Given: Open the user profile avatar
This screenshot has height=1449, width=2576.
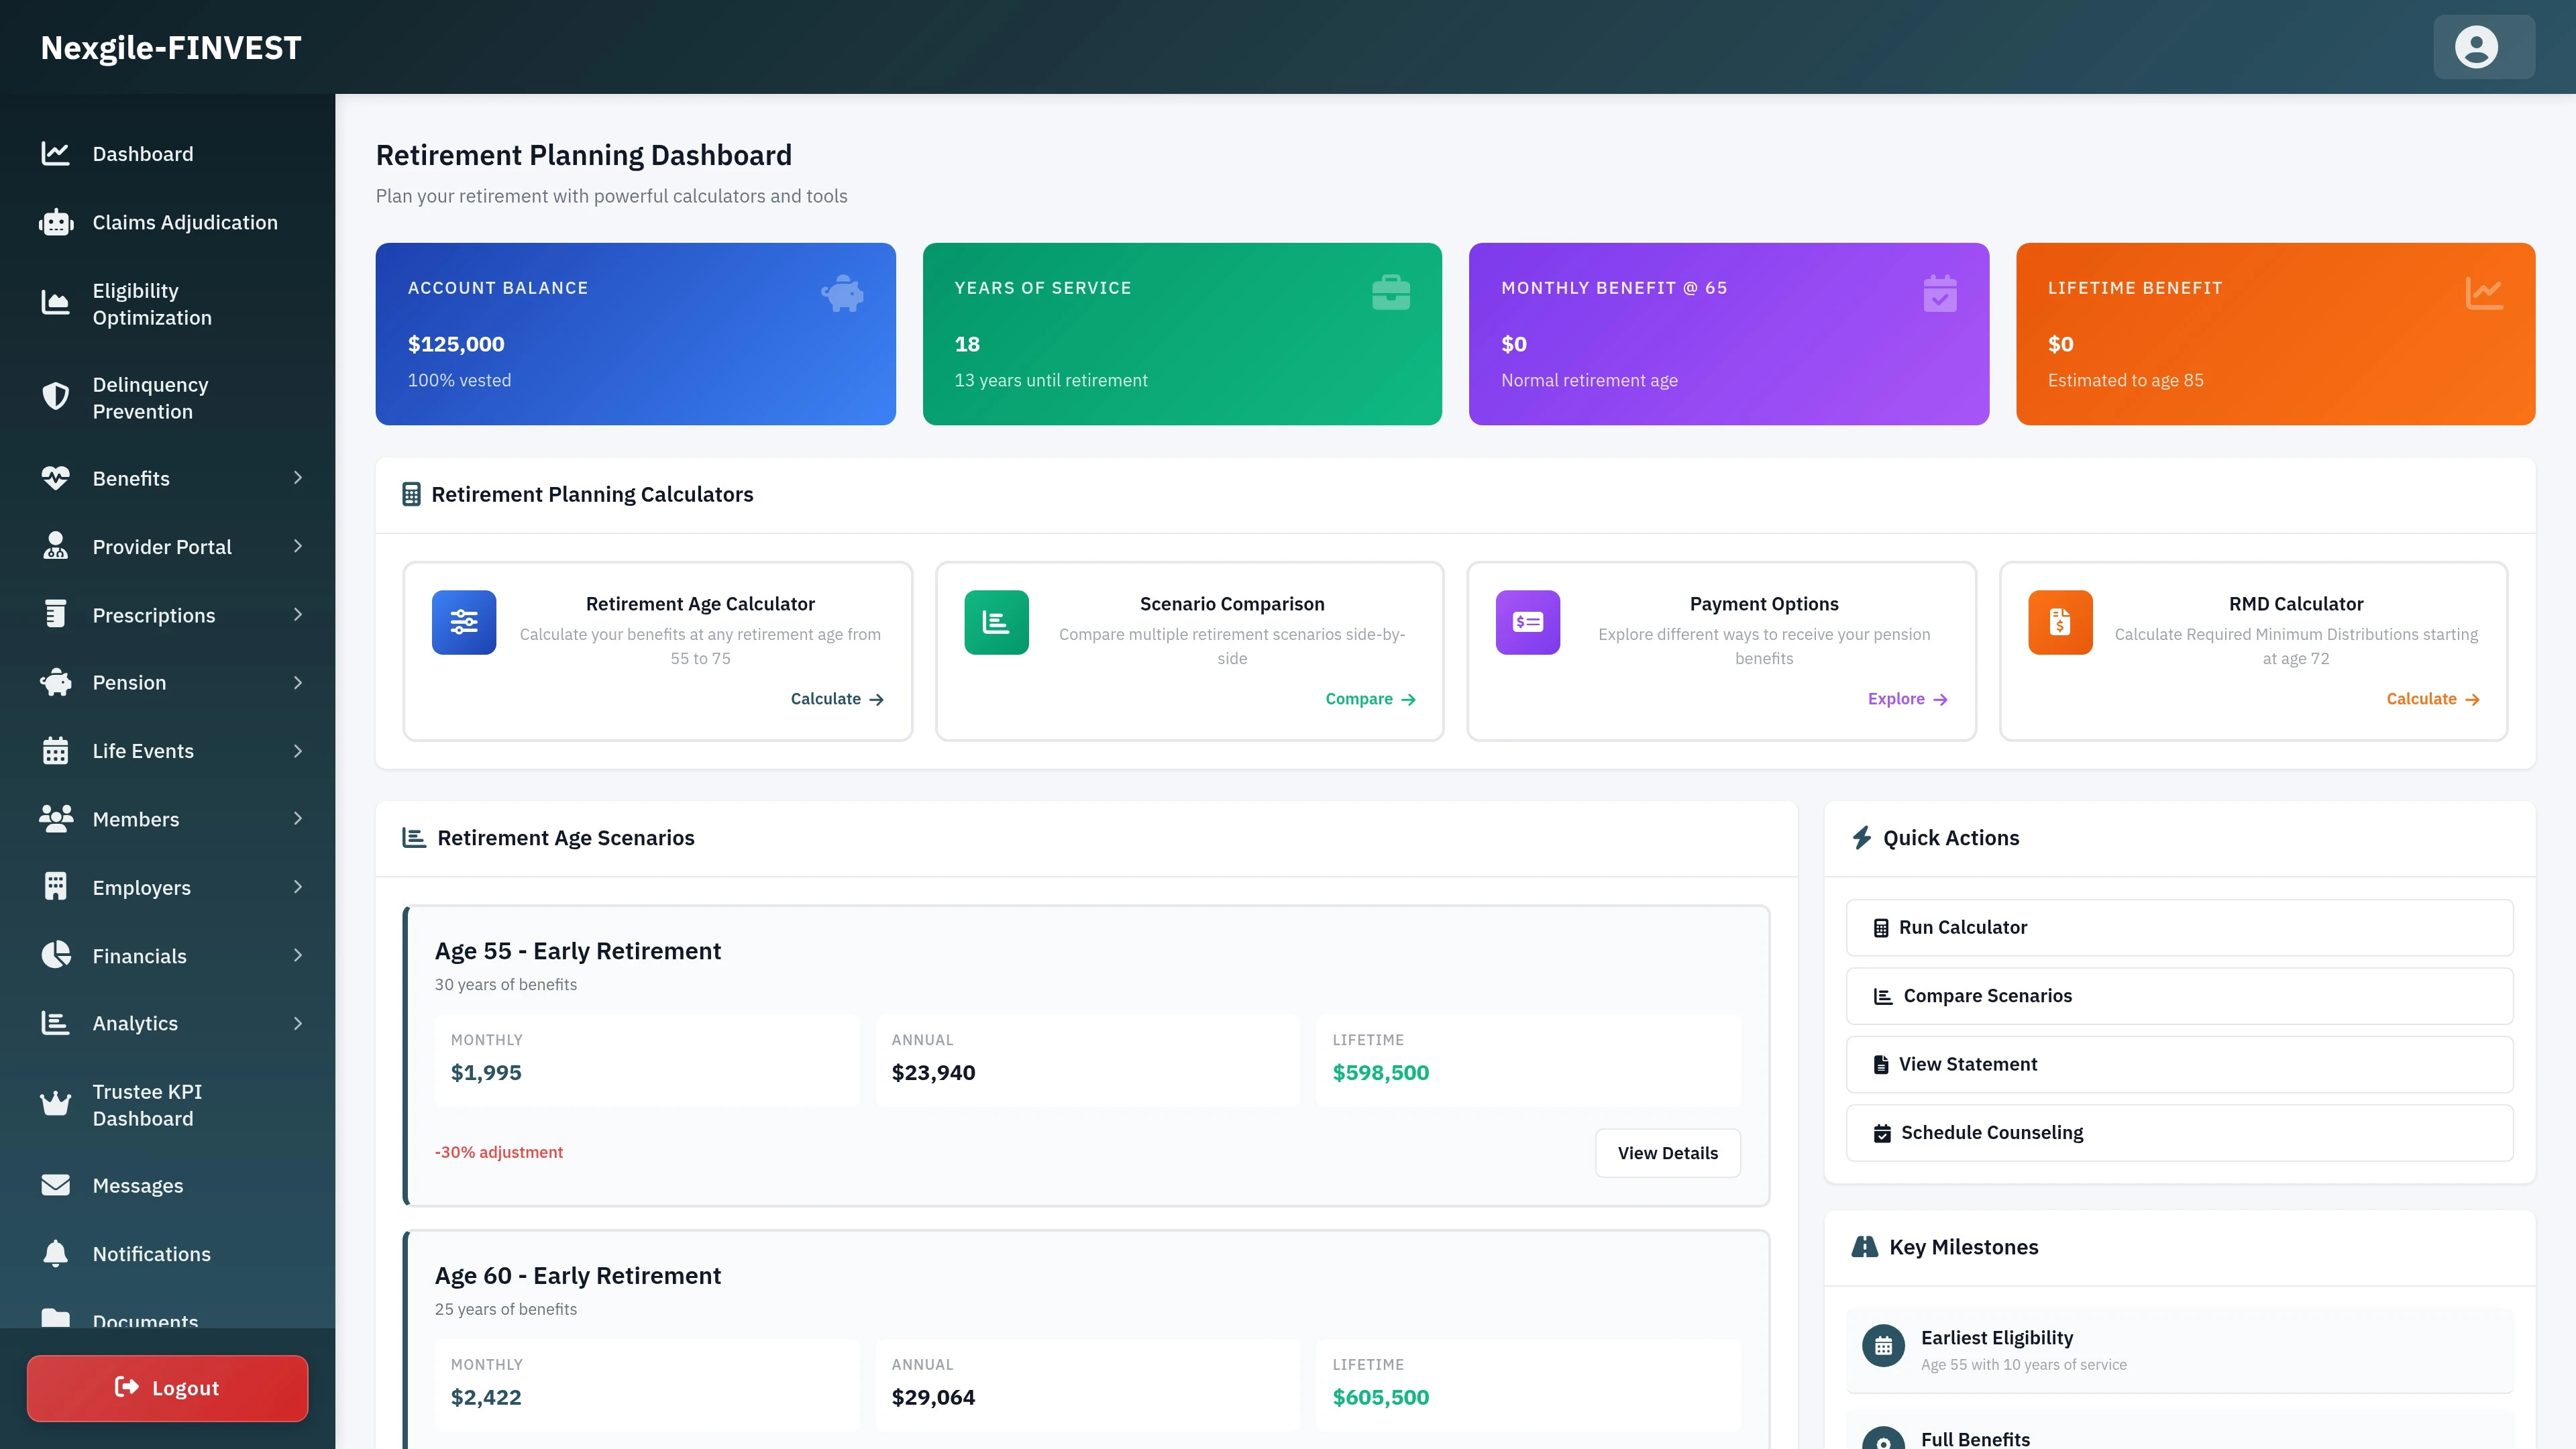Looking at the screenshot, I should [2478, 47].
